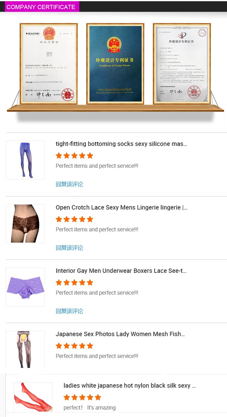The height and width of the screenshot is (417, 227).
Task: Click the star rating under Open Crotch Lace
Action: click(74, 219)
